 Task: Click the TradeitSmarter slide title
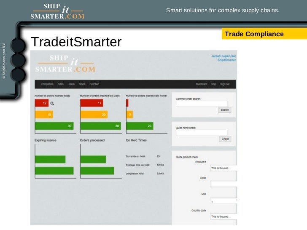76,42
